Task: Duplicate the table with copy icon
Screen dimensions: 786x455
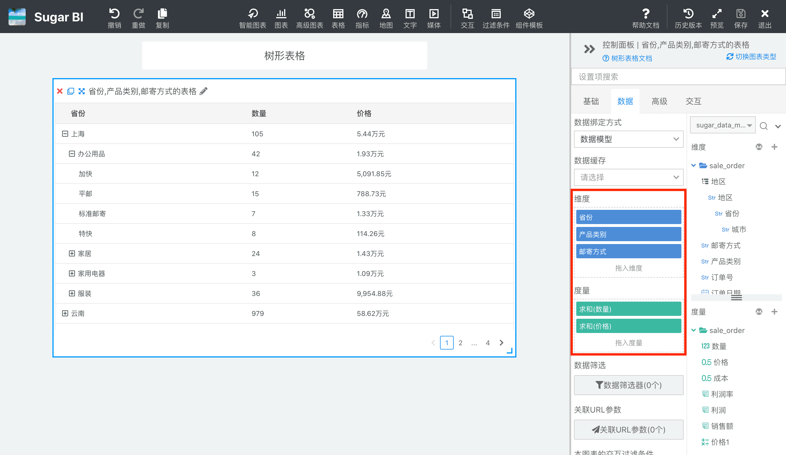Action: (x=71, y=91)
